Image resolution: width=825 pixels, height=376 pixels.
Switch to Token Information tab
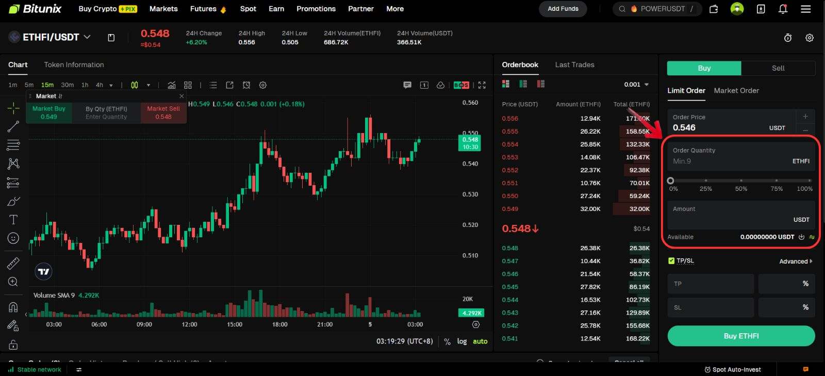pos(74,64)
